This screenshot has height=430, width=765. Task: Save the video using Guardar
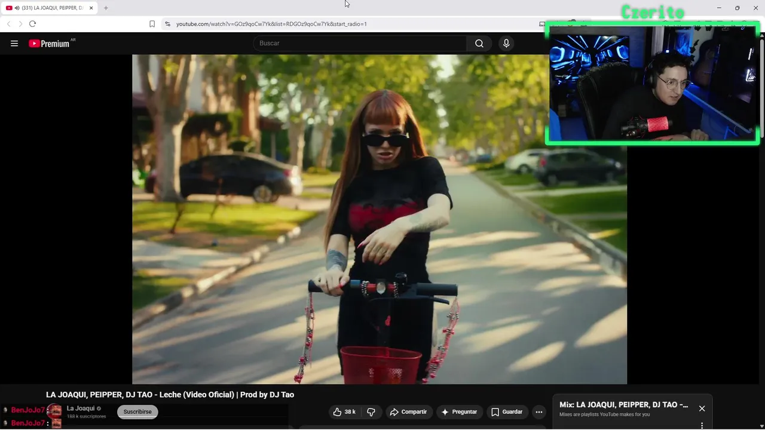click(x=507, y=412)
